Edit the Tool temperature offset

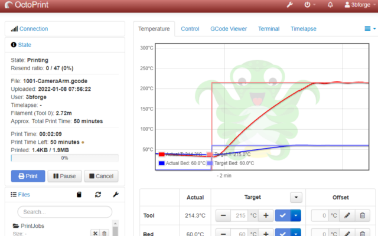point(347,215)
